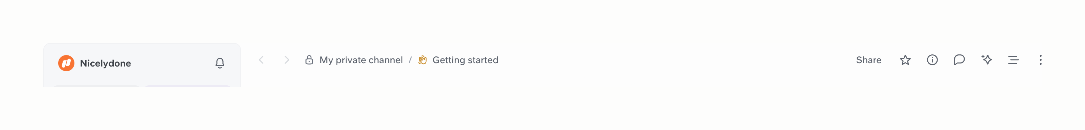Toggle the page outline lines icon
This screenshot has width=1085, height=130.
tap(1013, 60)
